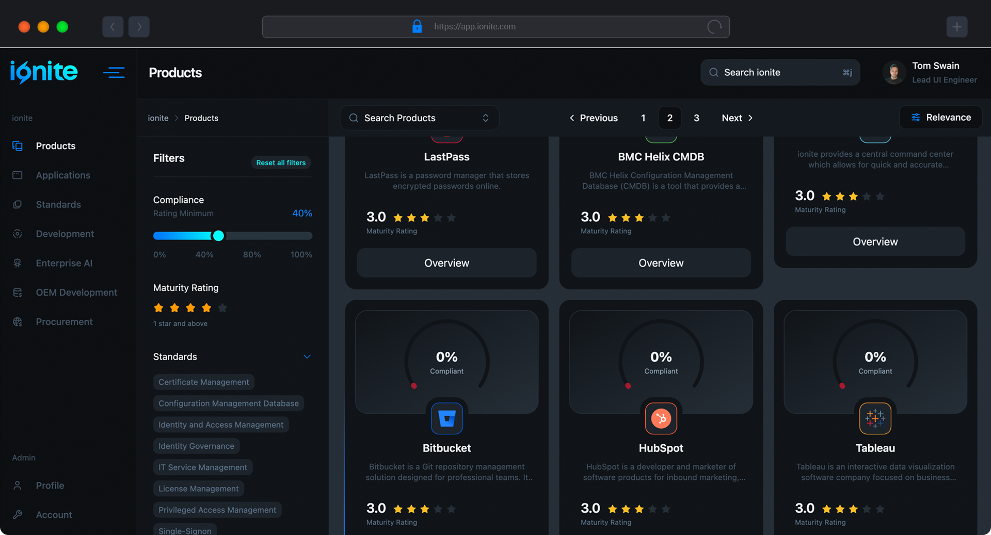Viewport: 991px width, 535px height.
Task: Open Enterprise AI in the sidebar
Action: [64, 263]
